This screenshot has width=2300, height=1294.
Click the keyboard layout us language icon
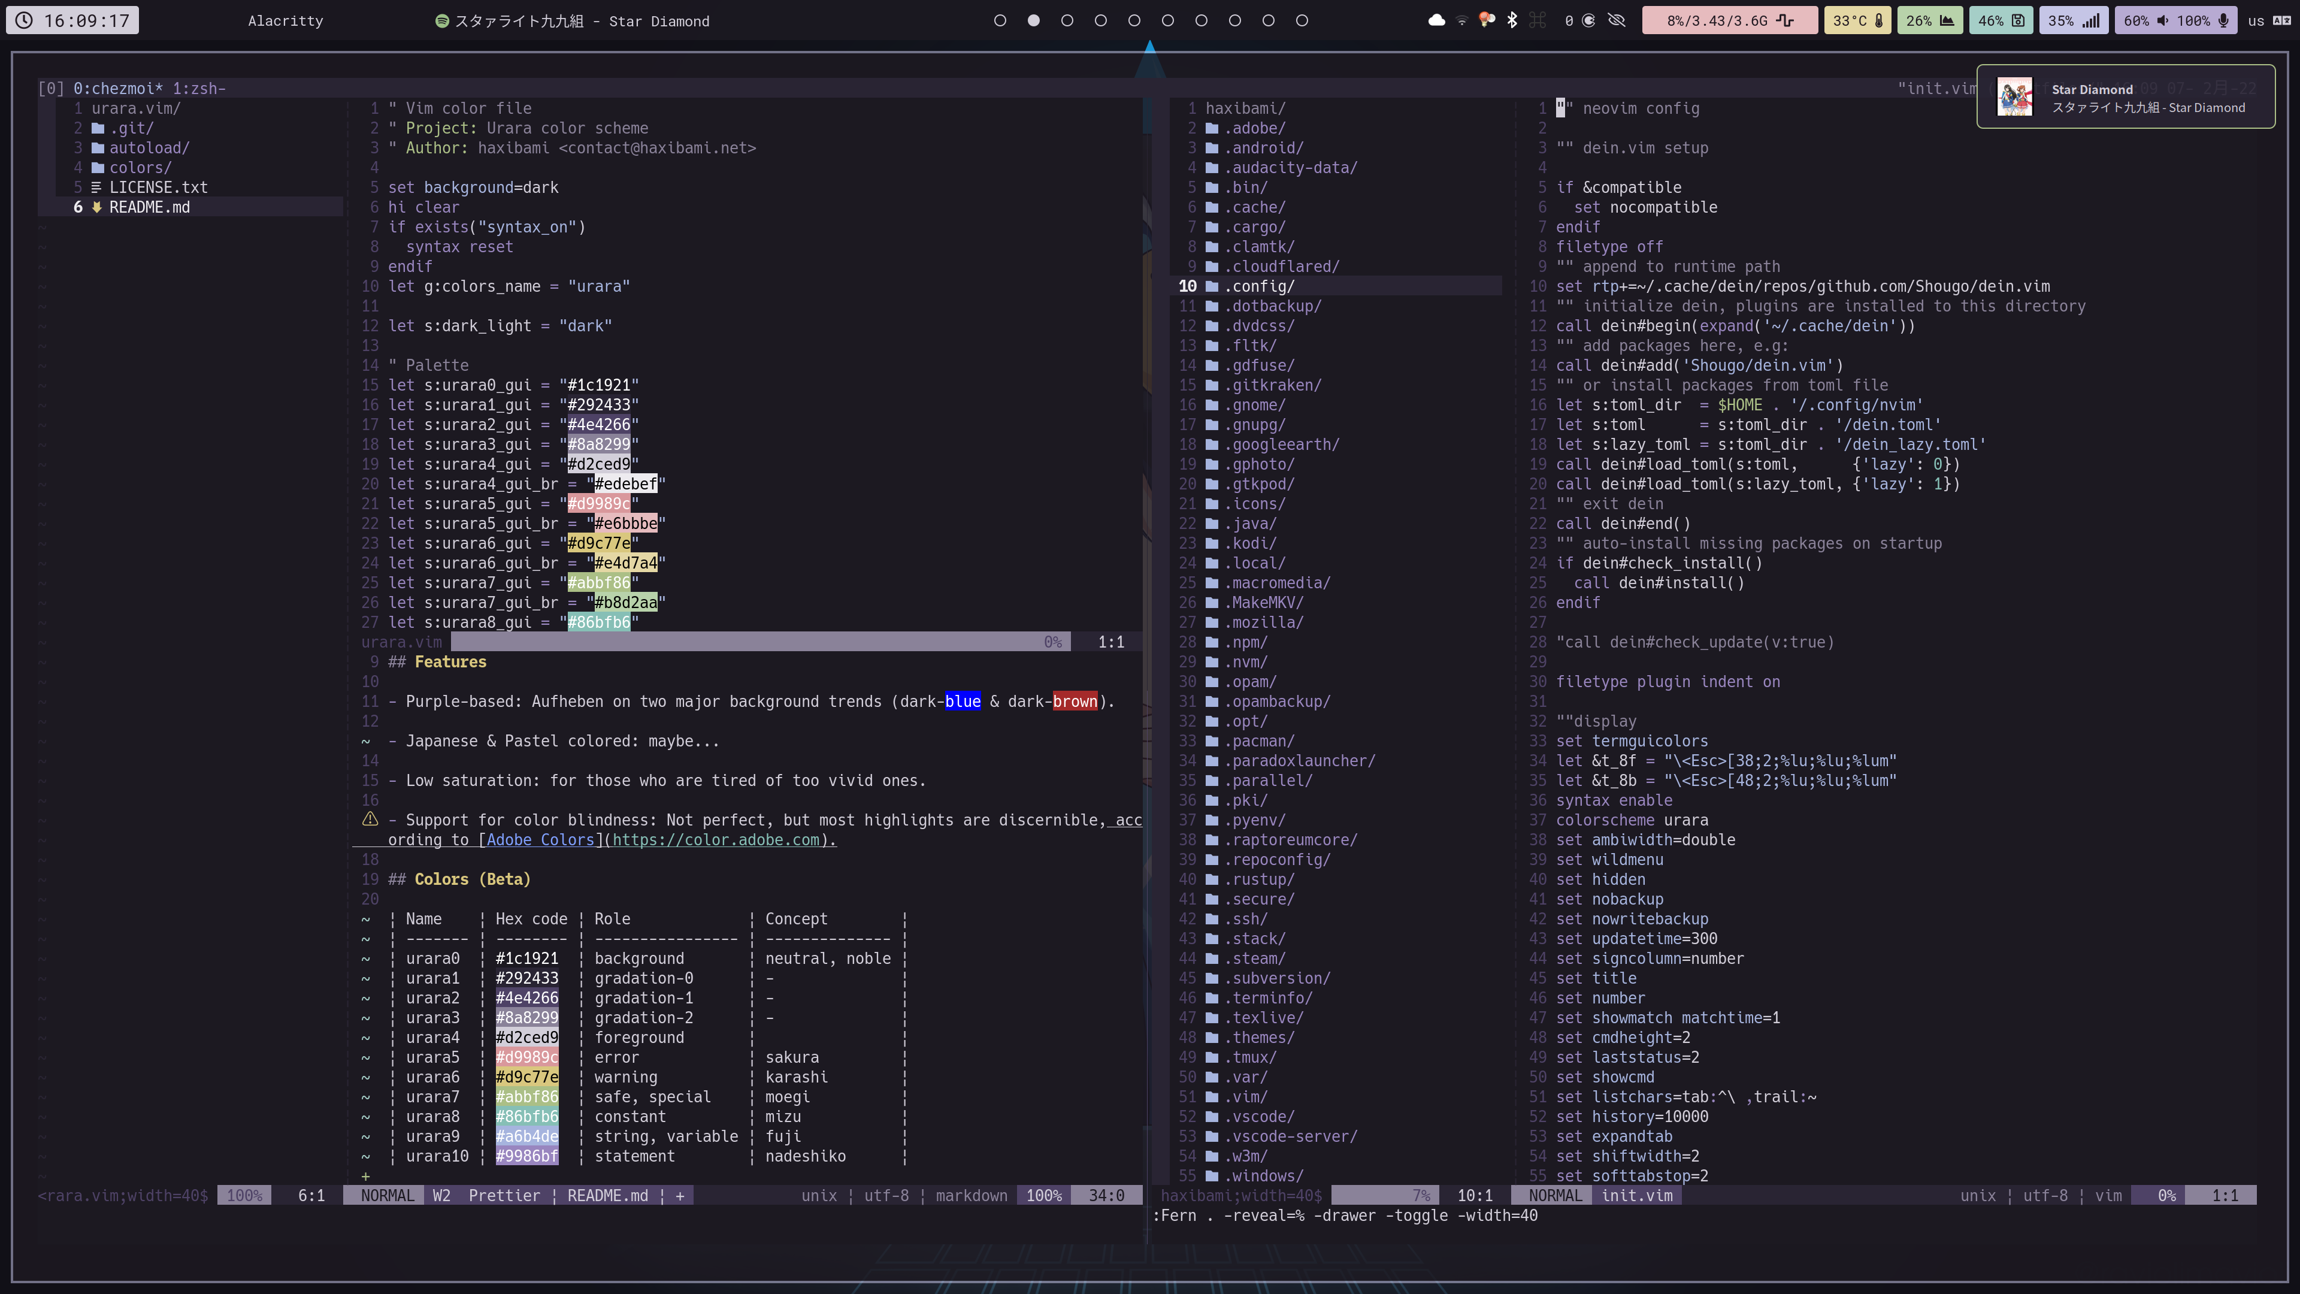tap(2281, 20)
